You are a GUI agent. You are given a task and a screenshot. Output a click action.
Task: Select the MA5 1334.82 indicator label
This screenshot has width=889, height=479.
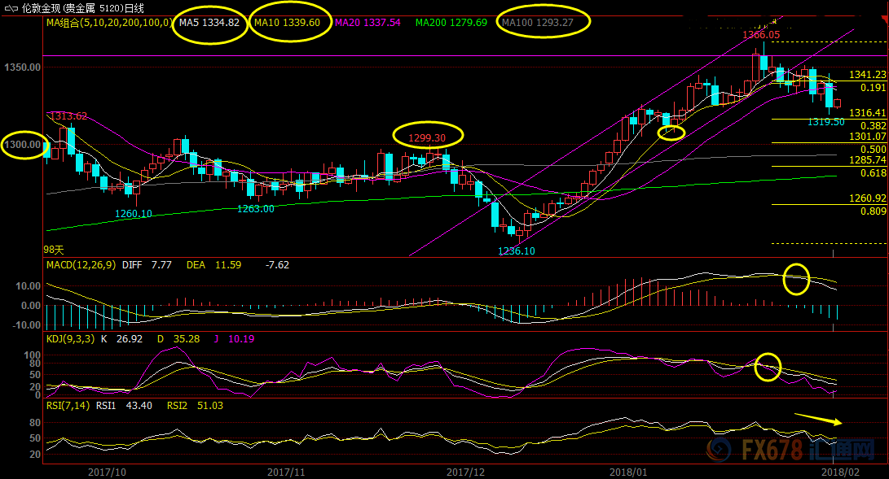pyautogui.click(x=209, y=23)
